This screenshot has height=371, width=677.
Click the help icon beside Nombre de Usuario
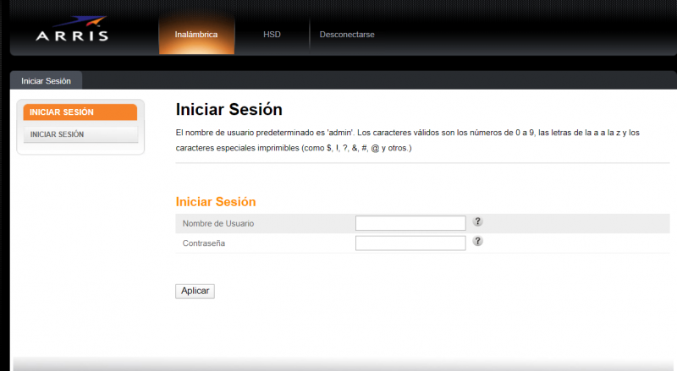tap(477, 221)
